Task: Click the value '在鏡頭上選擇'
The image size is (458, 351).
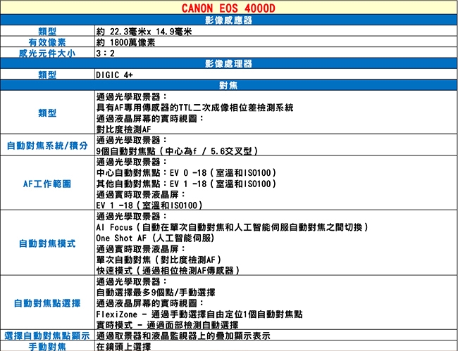Action: 123,347
